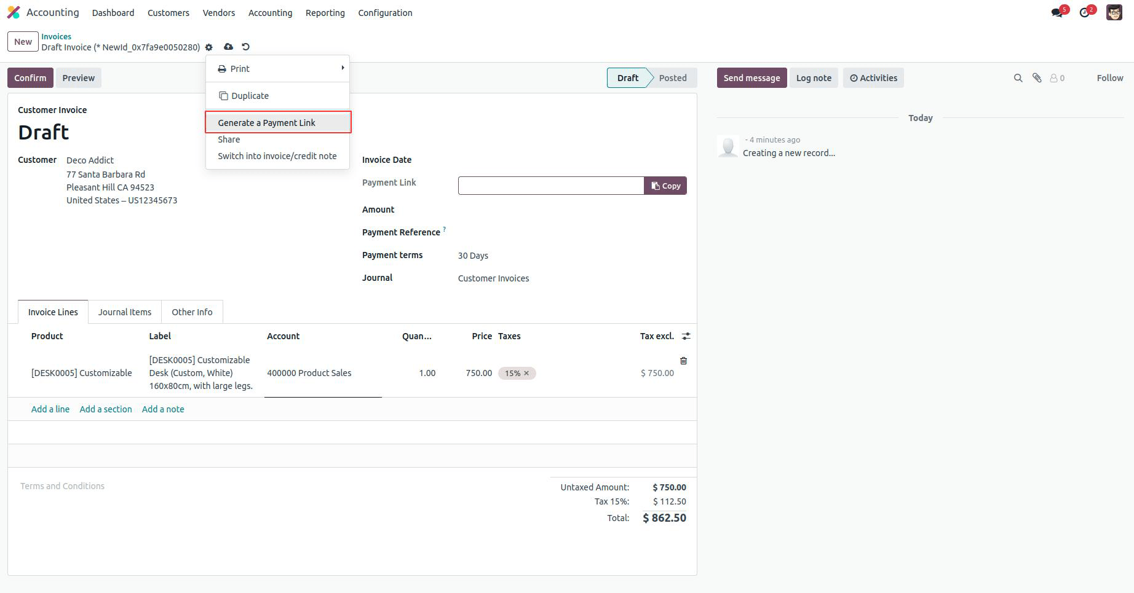Discard changes with the revert arrow icon
Viewport: 1134px width, 593px height.
point(245,47)
